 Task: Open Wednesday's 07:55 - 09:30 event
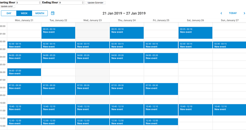point(92,89)
